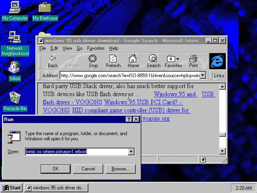Open the Go menu
The image size is (257, 193).
[80, 48]
